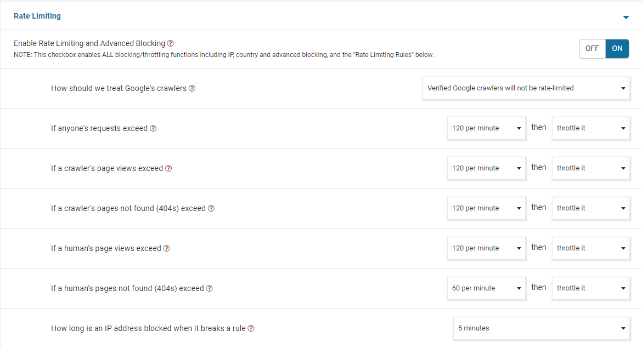Click help icon for IP address blocked duration
This screenshot has height=348, width=642.
251,328
